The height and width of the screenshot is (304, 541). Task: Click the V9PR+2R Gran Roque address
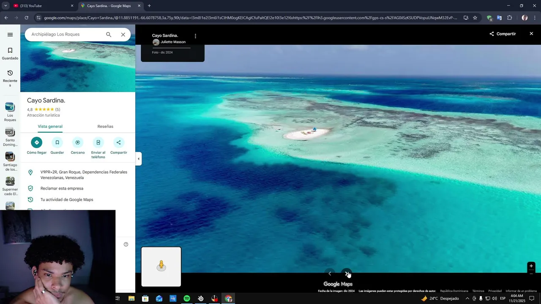point(78,175)
